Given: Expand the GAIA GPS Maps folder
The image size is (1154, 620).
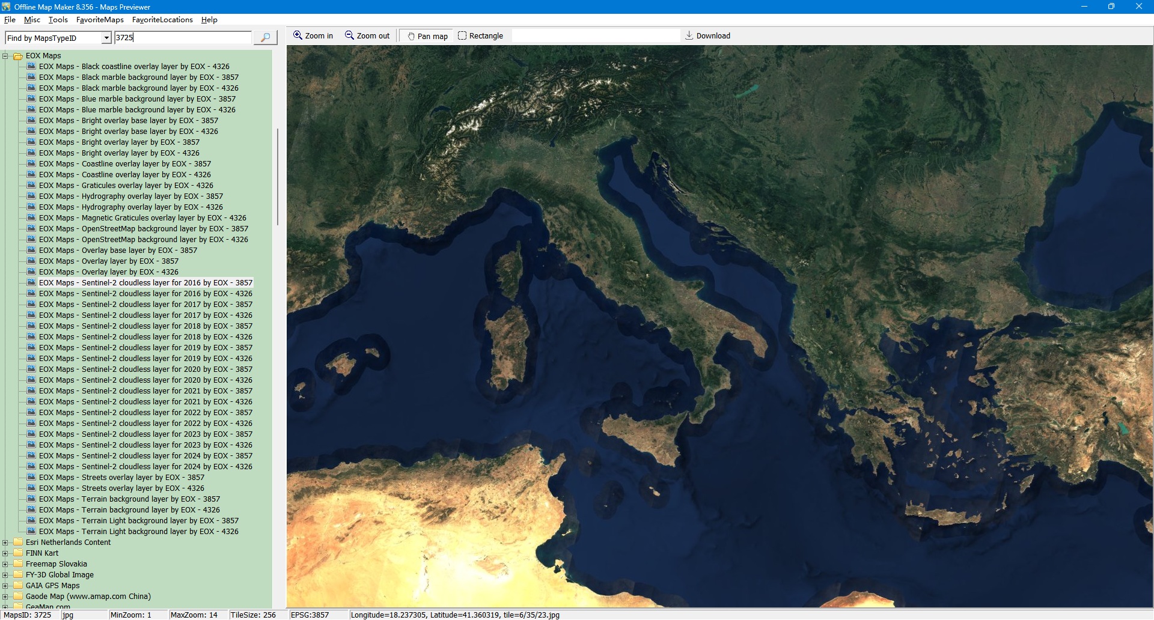Looking at the screenshot, I should tap(5, 586).
